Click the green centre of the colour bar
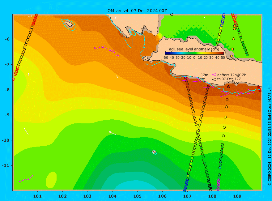 (194, 53)
